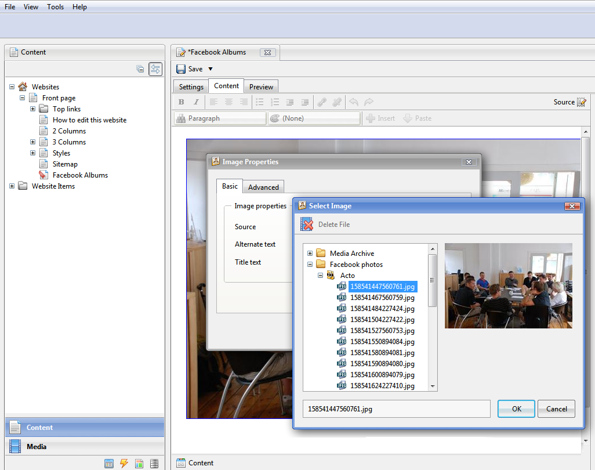This screenshot has height=470, width=595.
Task: Open the Tools menu
Action: tap(55, 6)
